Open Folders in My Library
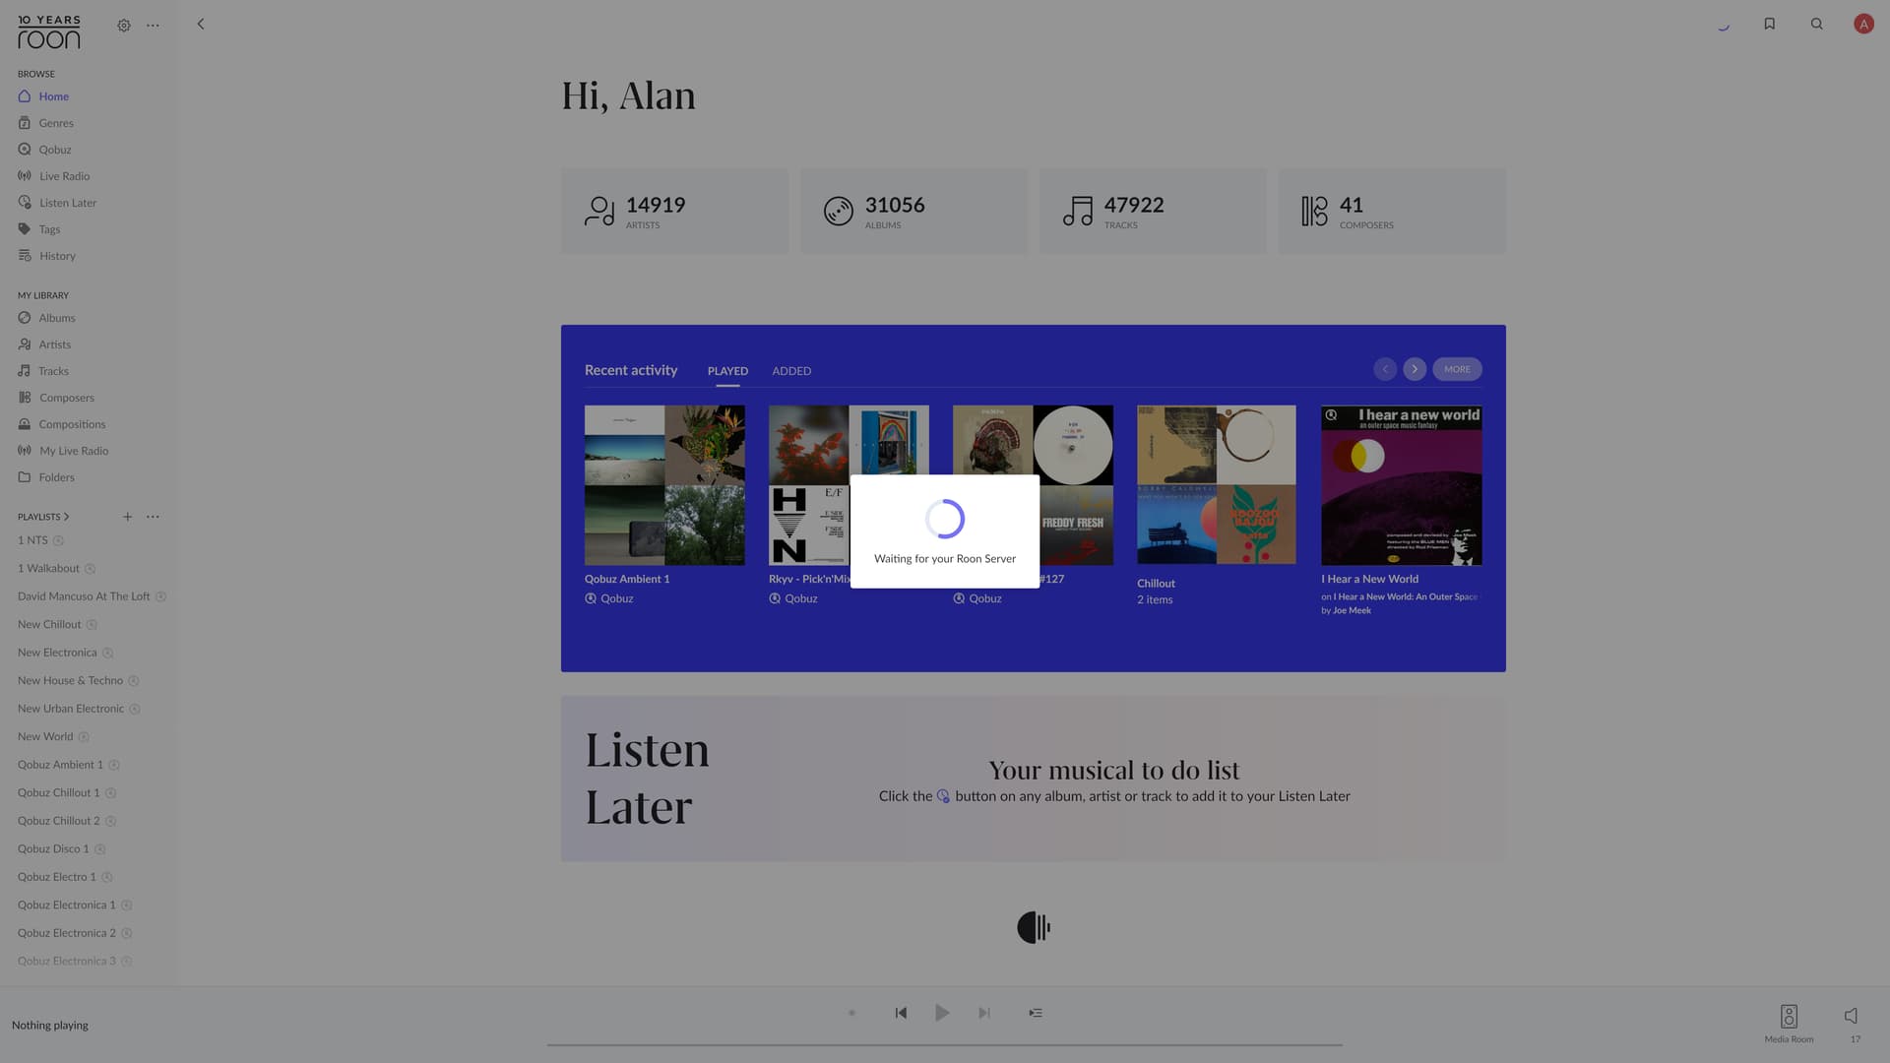This screenshot has height=1063, width=1890. [46, 477]
